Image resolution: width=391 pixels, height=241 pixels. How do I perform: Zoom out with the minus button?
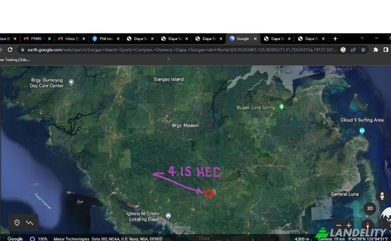tap(339, 225)
